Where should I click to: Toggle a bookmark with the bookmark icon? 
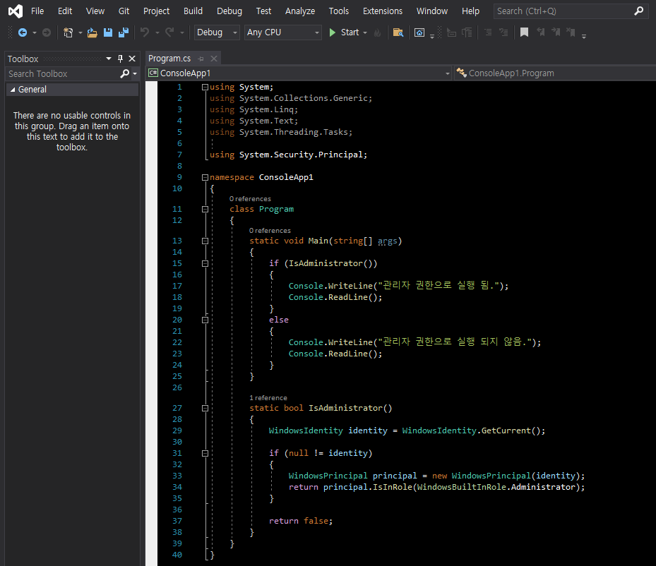click(x=524, y=32)
